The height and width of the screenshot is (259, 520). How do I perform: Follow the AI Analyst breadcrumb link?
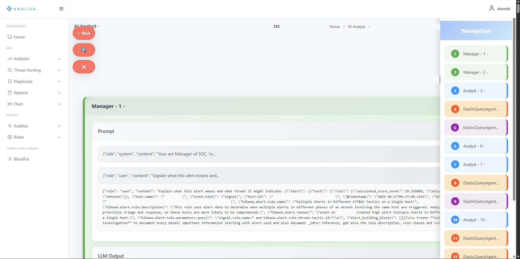357,27
